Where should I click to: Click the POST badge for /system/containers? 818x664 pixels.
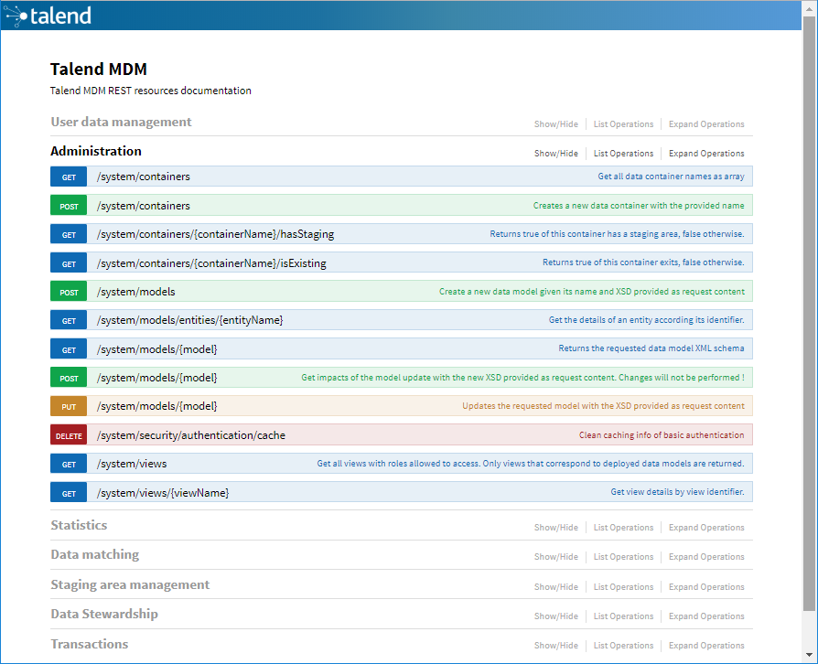[69, 207]
